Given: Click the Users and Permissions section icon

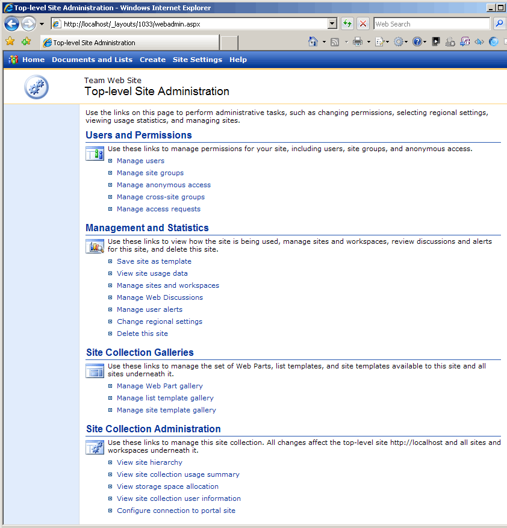Looking at the screenshot, I should 95,154.
